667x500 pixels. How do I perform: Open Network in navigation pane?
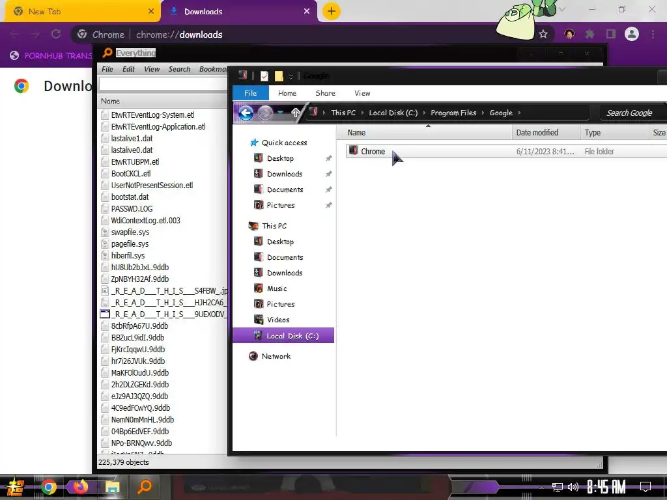point(276,356)
